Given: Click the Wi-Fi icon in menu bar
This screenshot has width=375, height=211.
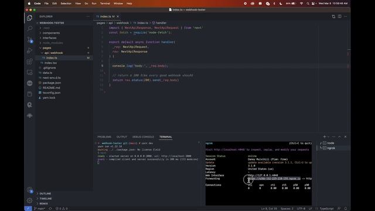Looking at the screenshot, I should (302, 4).
